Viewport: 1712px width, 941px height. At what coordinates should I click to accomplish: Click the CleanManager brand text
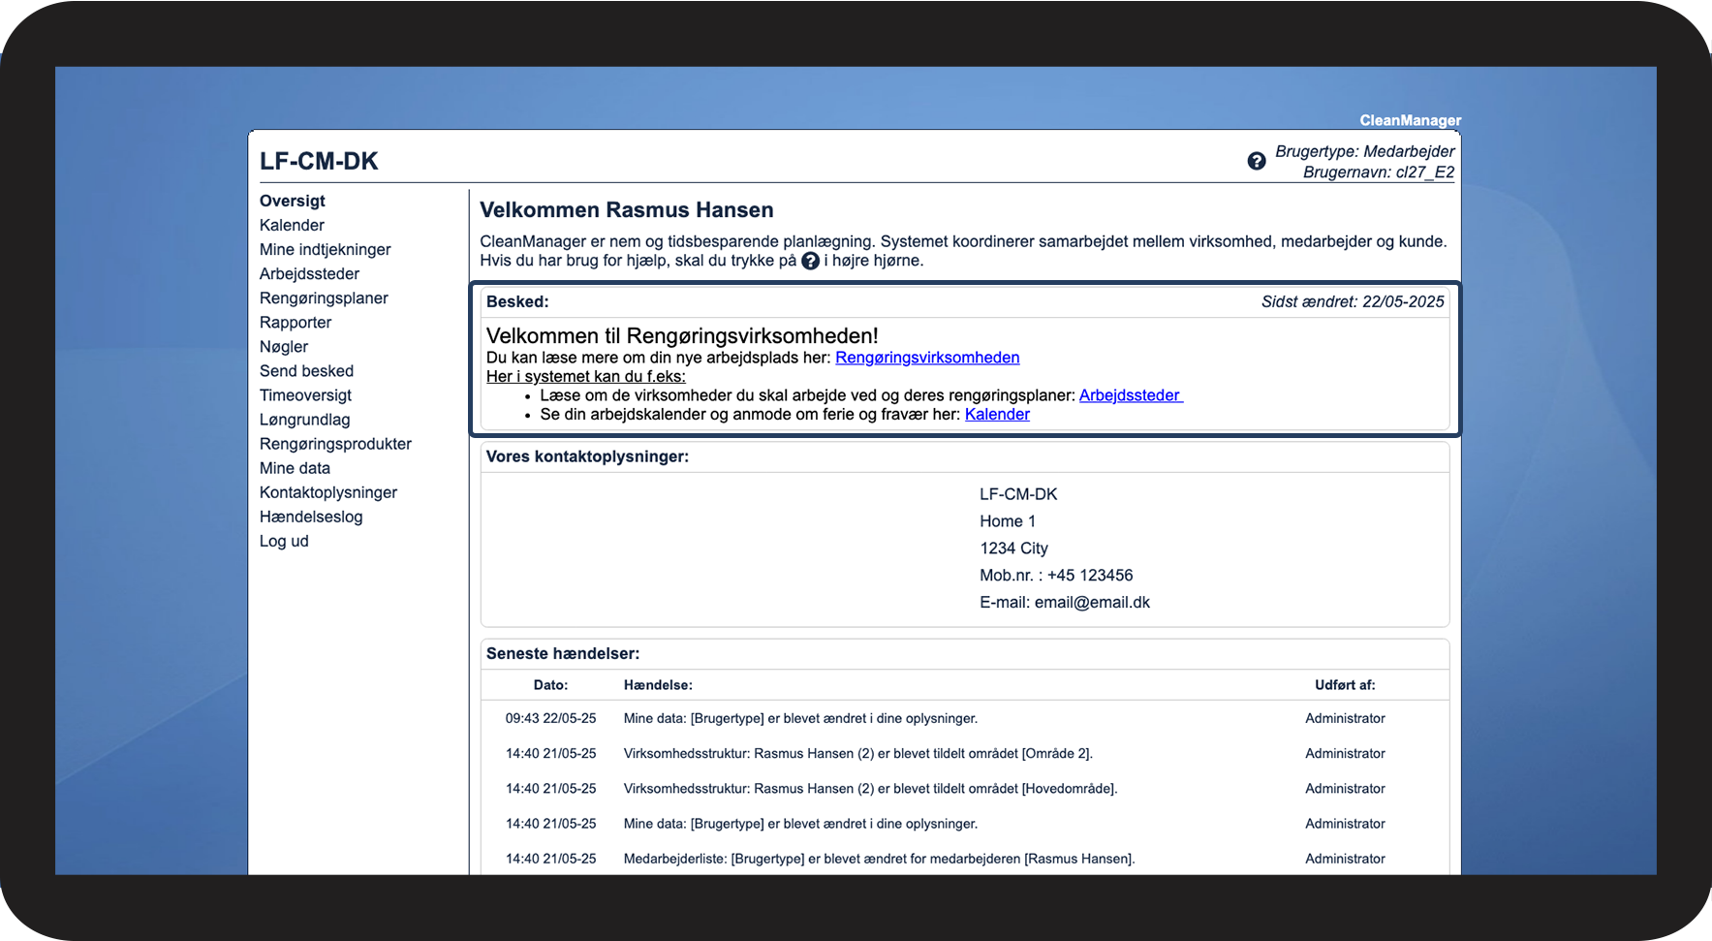point(1410,120)
